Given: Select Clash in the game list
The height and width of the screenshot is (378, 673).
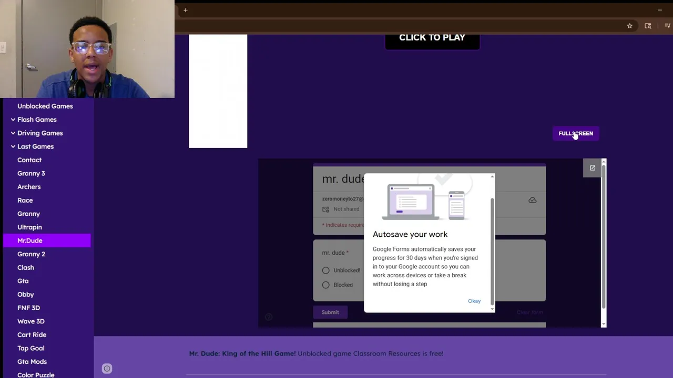Looking at the screenshot, I should point(26,267).
